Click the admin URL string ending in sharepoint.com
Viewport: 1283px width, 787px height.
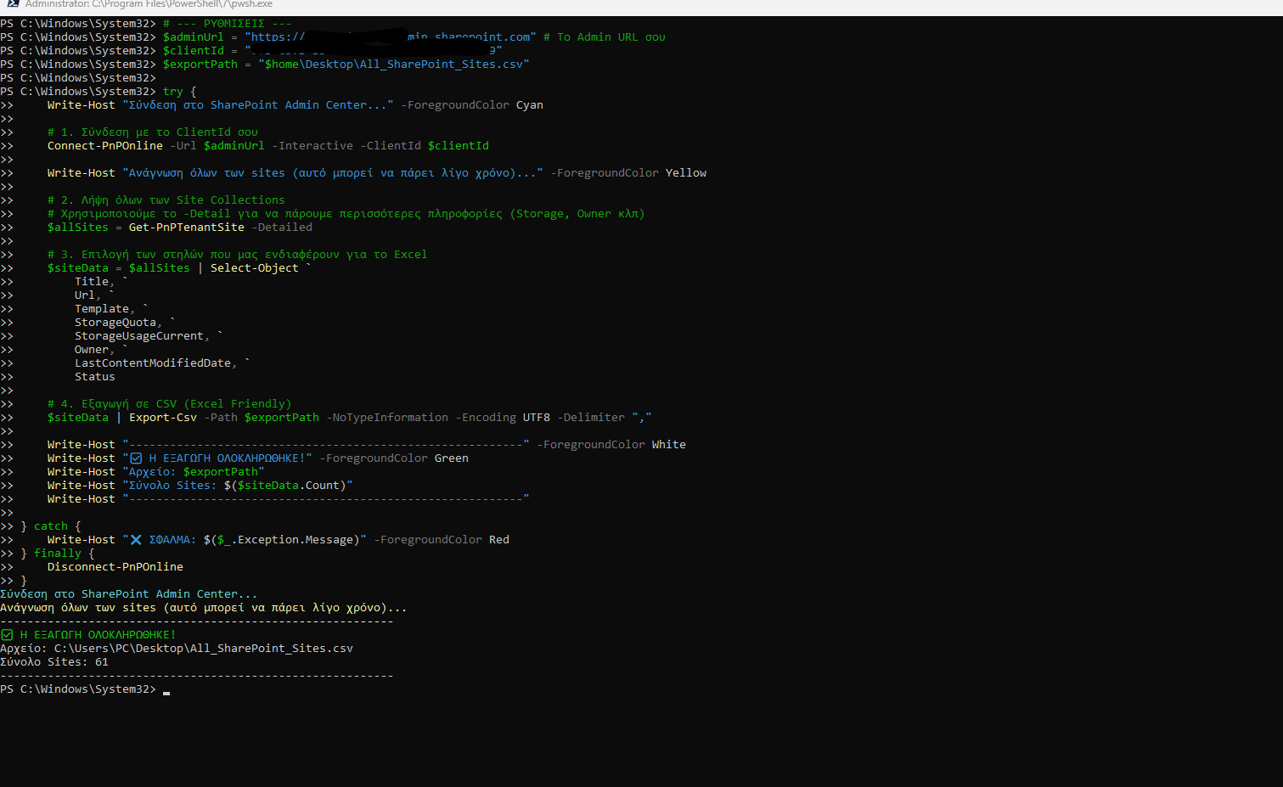390,37
